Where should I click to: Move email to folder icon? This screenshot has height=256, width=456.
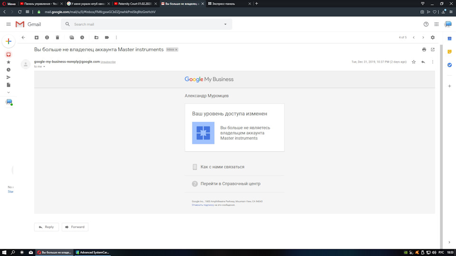pyautogui.click(x=96, y=37)
